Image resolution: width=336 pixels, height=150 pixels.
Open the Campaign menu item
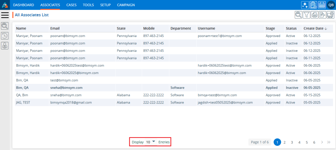tap(126, 5)
